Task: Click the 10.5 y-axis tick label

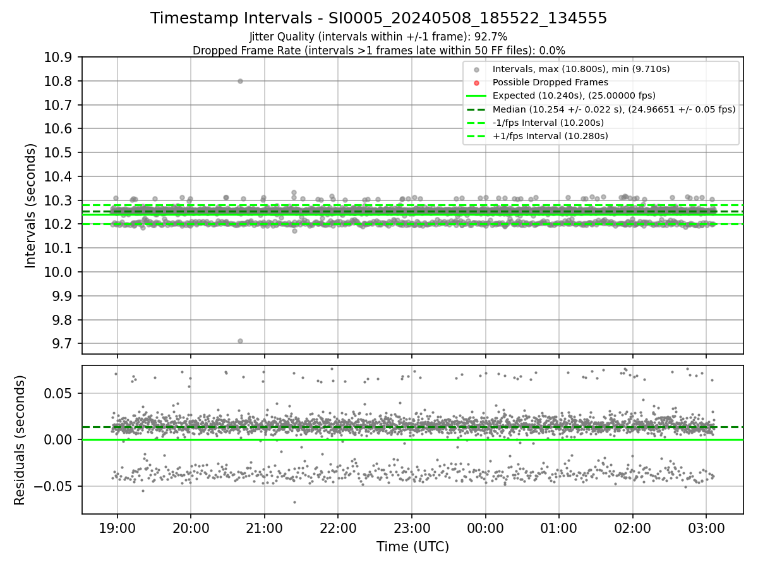Action: (58, 153)
